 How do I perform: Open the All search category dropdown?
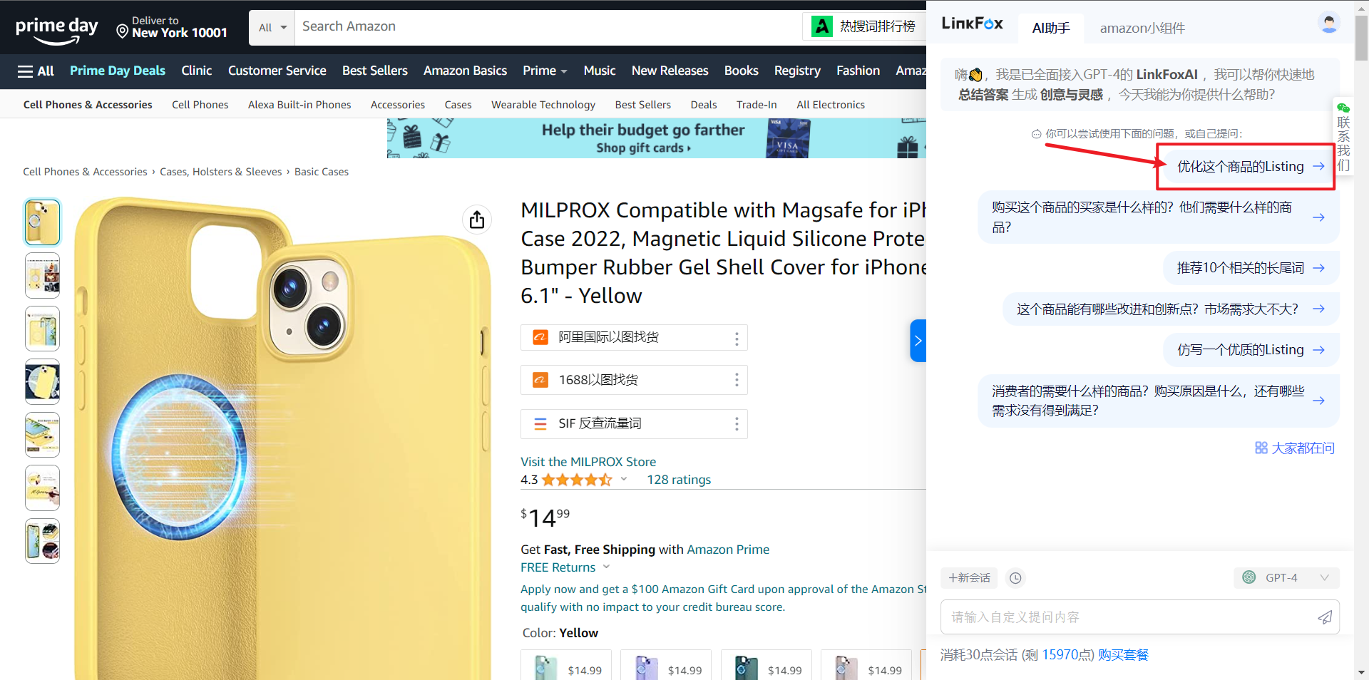tap(272, 28)
